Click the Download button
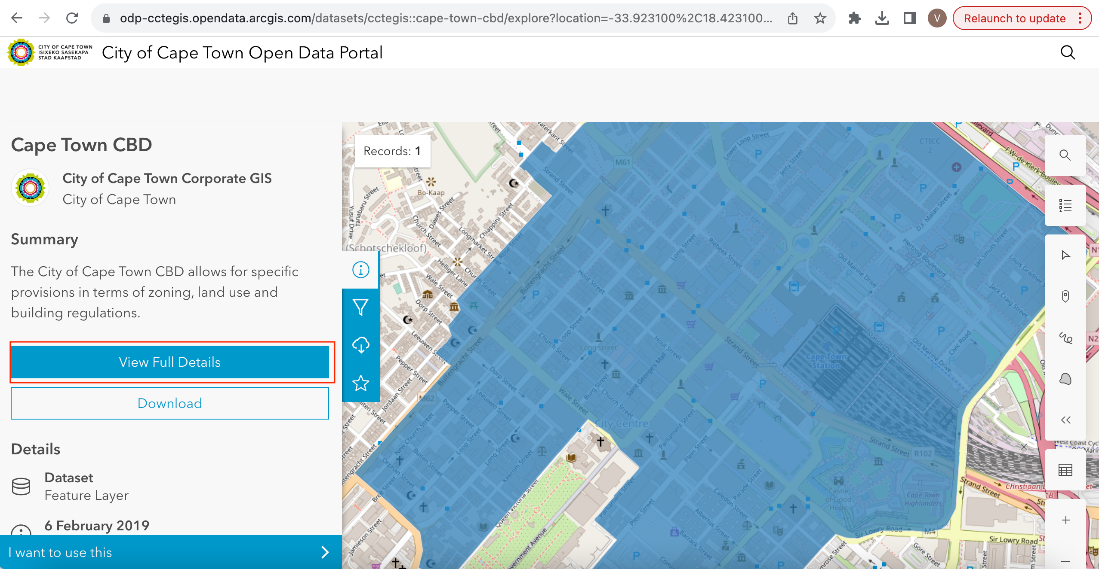Screen dimensions: 1099x569 [170, 403]
